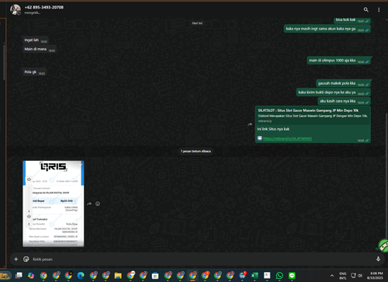This screenshot has height=282, width=388.
Task: Open the clock showing 6:06 PM
Action: (x=375, y=276)
